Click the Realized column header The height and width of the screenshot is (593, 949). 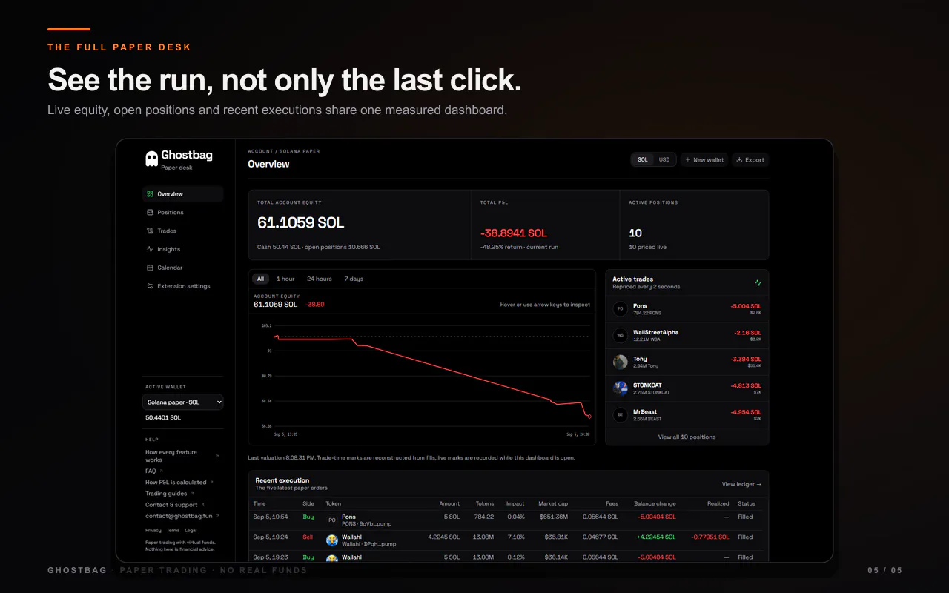pos(718,504)
